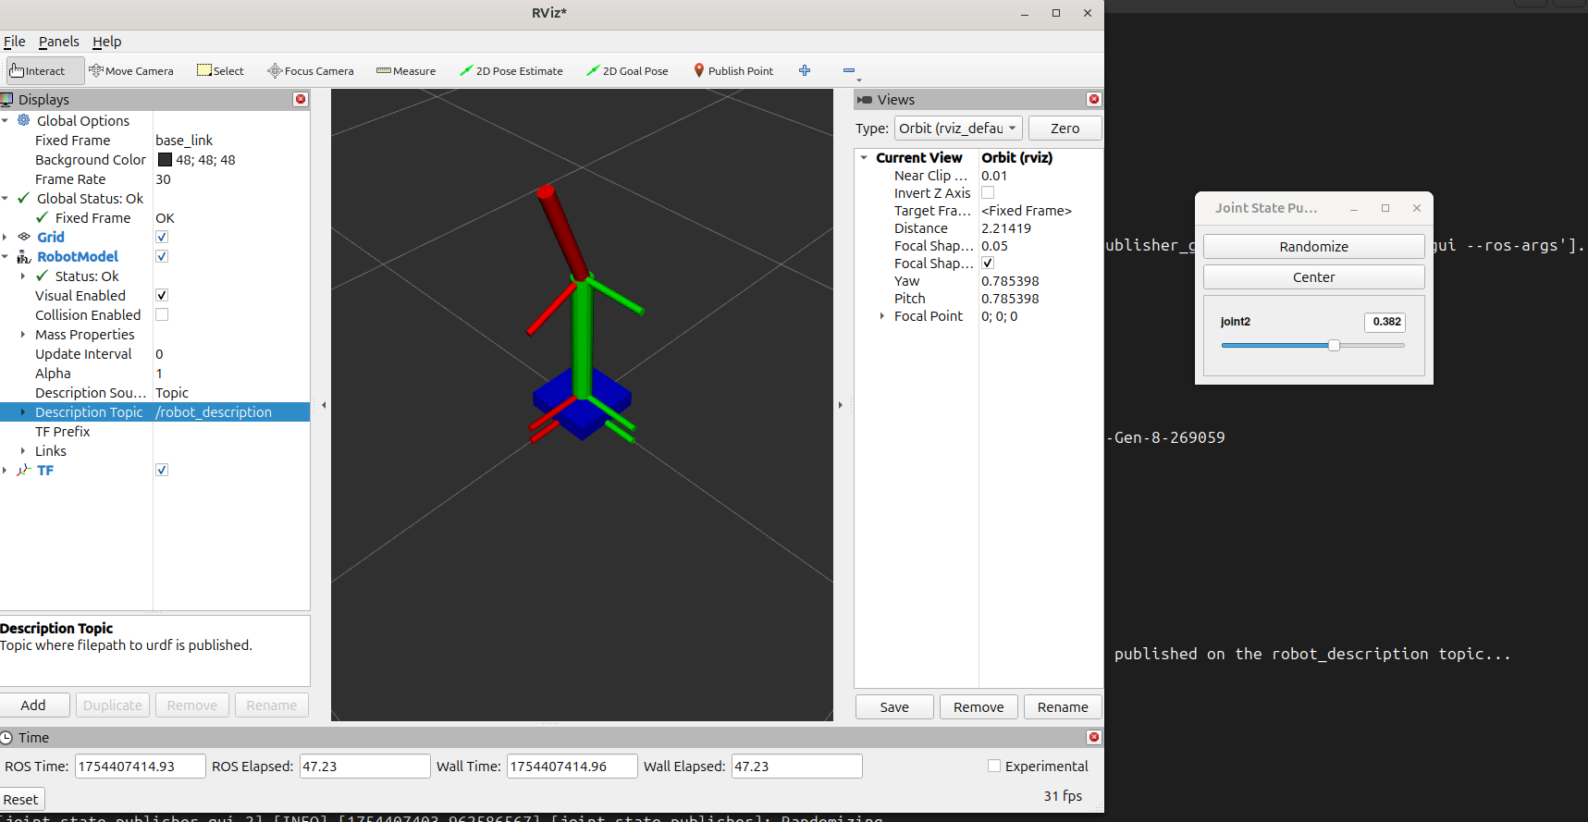Click the joint2 slider handle

1334,345
